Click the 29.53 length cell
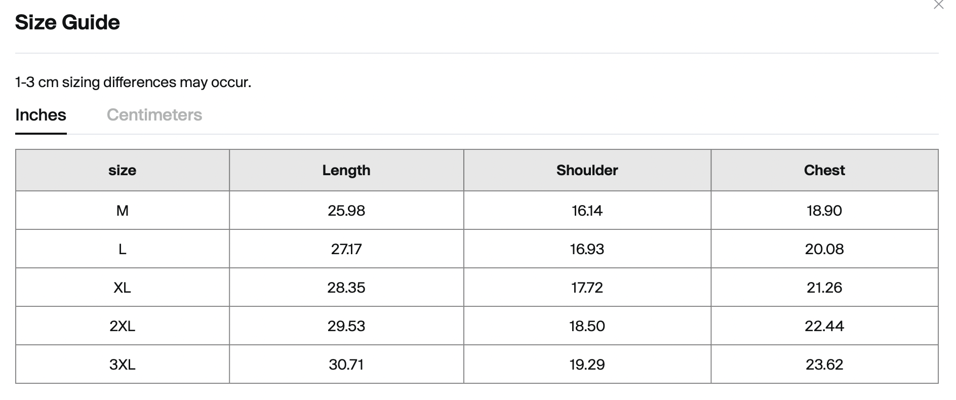 click(x=346, y=326)
